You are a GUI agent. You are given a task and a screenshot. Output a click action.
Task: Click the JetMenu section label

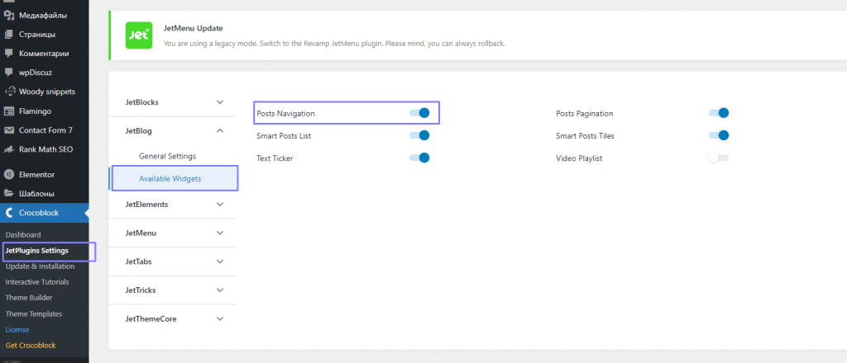click(x=141, y=233)
